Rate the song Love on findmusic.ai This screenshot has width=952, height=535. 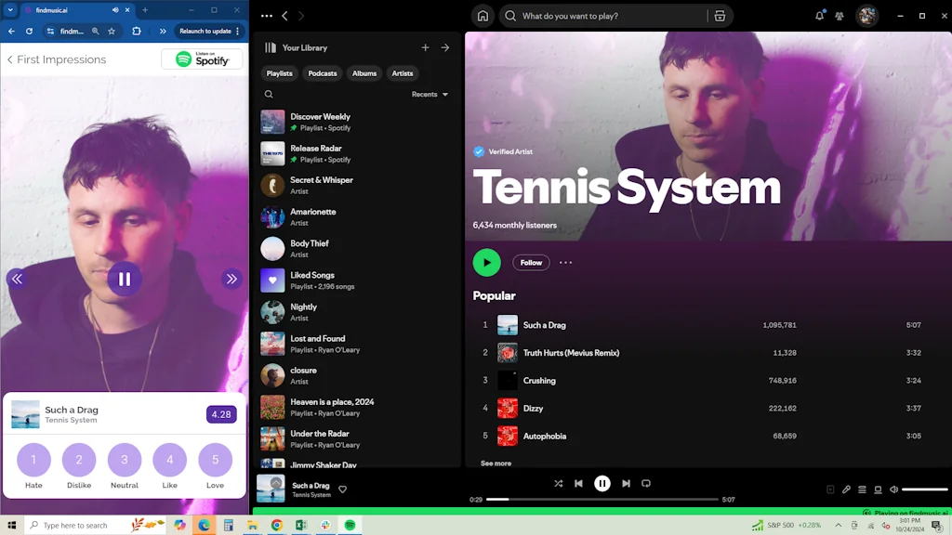click(215, 460)
